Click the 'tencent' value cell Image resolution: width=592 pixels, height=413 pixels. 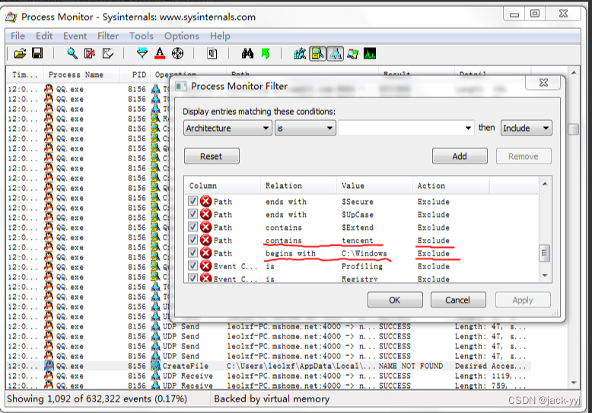click(x=357, y=240)
